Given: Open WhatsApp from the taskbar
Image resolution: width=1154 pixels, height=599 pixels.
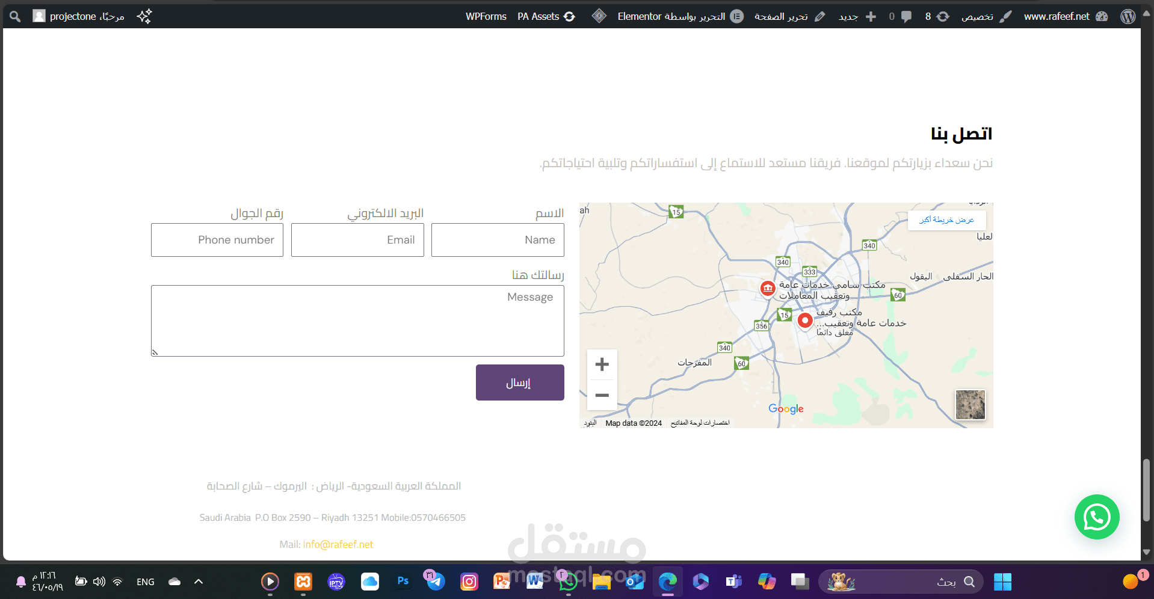Looking at the screenshot, I should tap(567, 582).
